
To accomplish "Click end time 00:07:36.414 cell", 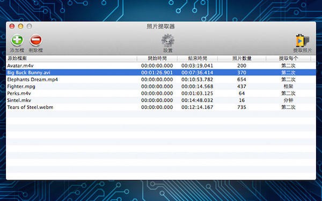I will tap(197, 72).
